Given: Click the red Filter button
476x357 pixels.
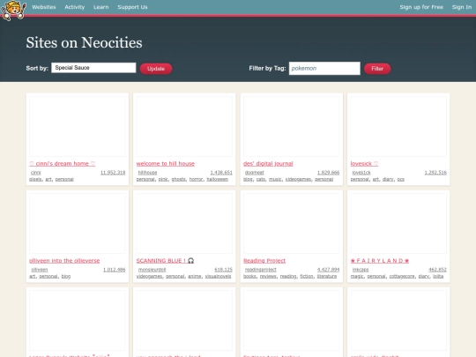Looking at the screenshot, I should 377,69.
